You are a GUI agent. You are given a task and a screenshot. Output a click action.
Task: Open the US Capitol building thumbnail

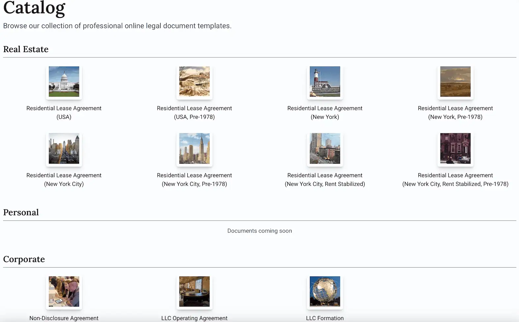click(64, 81)
